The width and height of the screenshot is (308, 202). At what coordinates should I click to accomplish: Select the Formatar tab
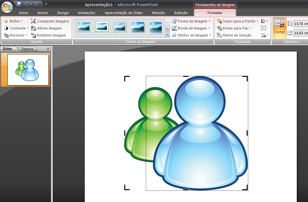pos(215,13)
